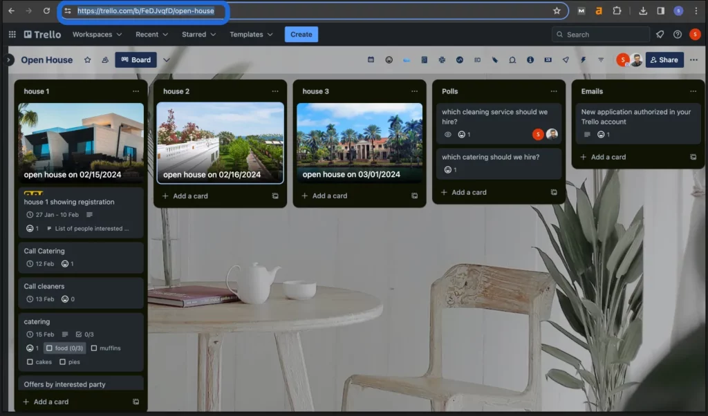Toggle the 13 Feb due date badge
708x416 pixels.
coord(40,299)
